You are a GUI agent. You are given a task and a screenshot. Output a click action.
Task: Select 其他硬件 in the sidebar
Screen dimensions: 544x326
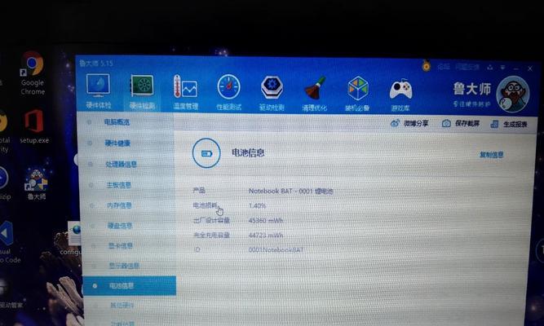[x=122, y=306]
